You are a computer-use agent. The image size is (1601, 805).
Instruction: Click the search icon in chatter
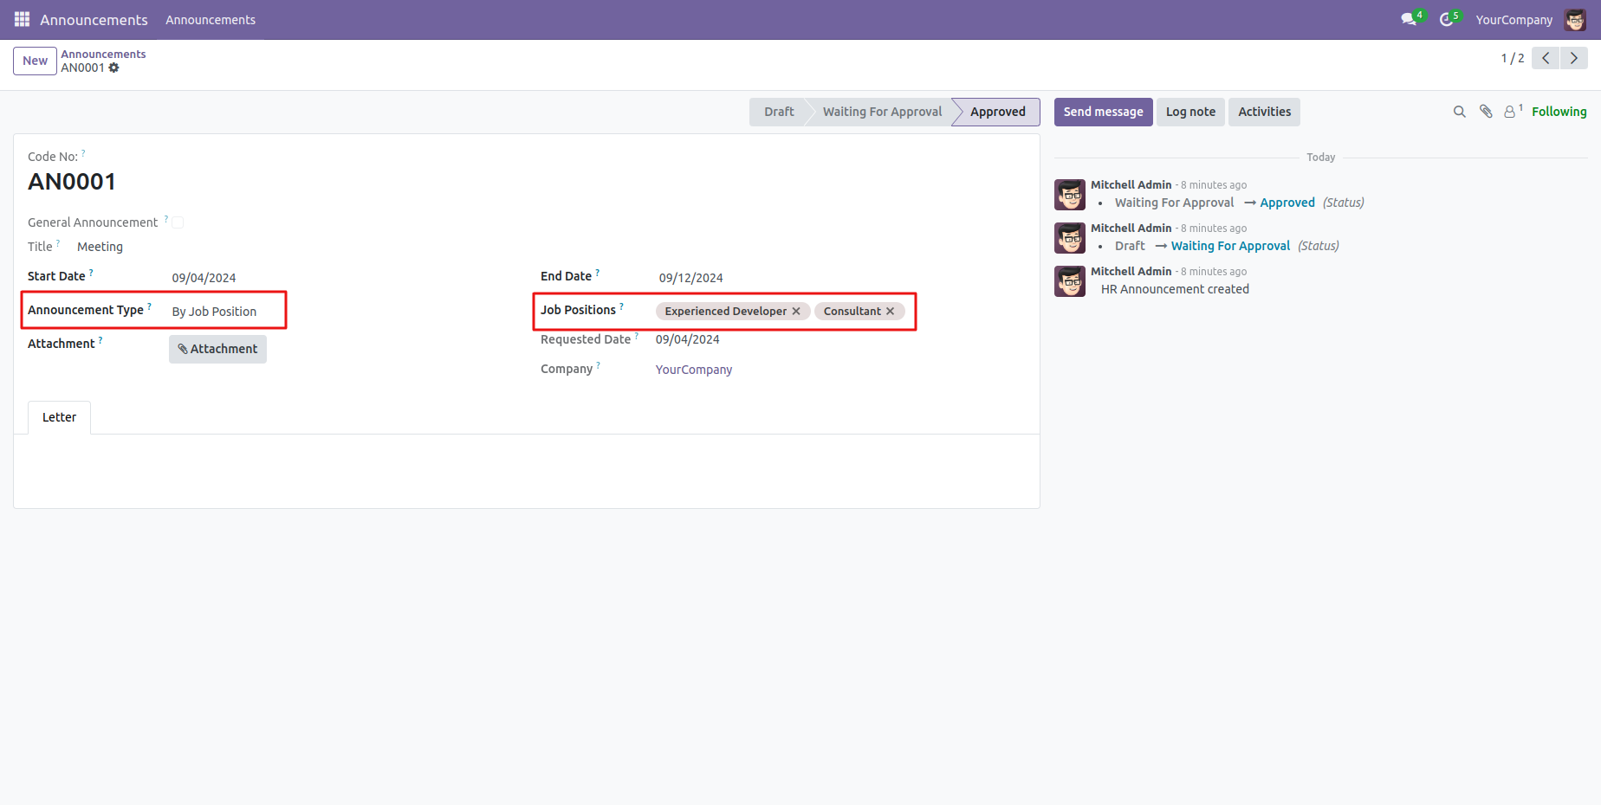1459,112
